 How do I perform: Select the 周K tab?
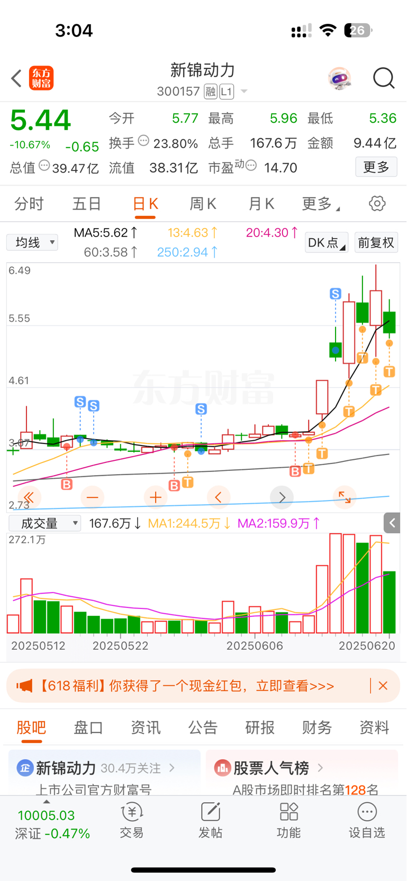coord(203,204)
